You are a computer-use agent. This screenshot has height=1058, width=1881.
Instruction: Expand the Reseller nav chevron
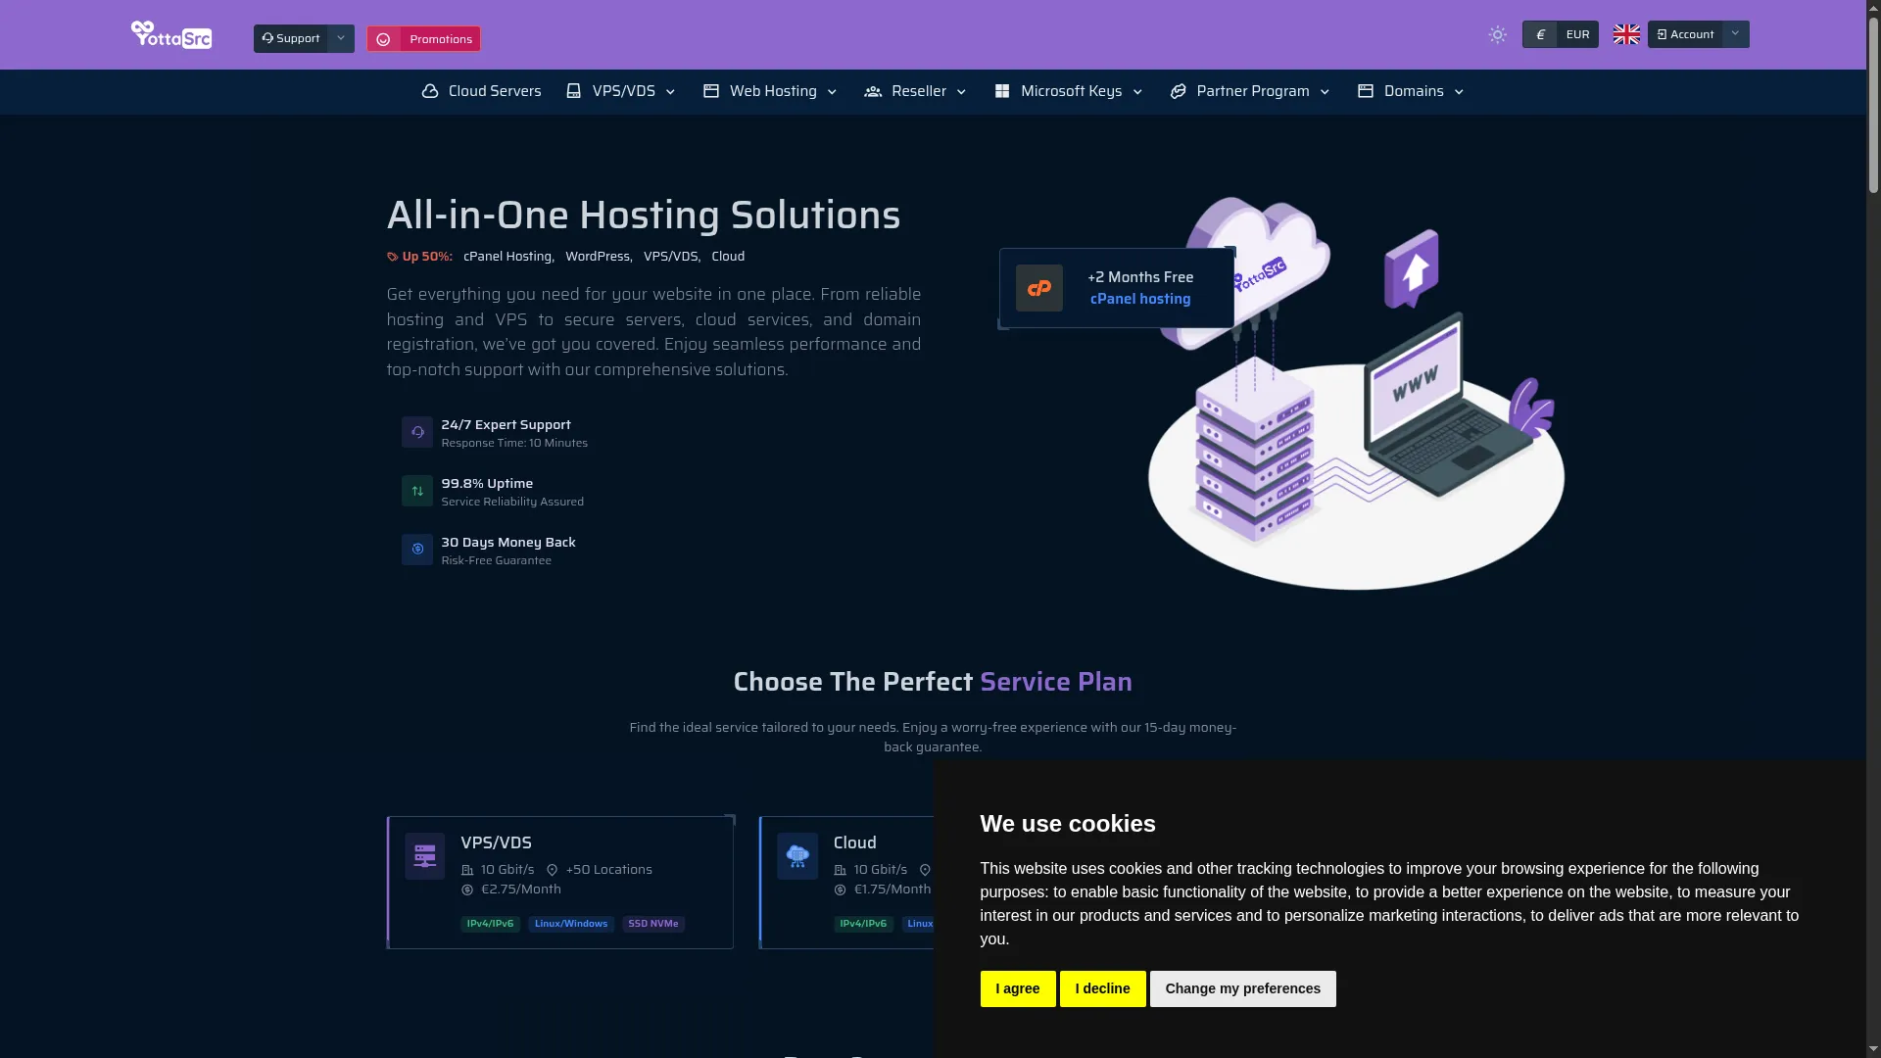pyautogui.click(x=961, y=92)
